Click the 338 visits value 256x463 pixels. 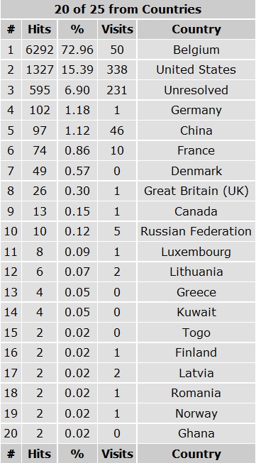117,69
